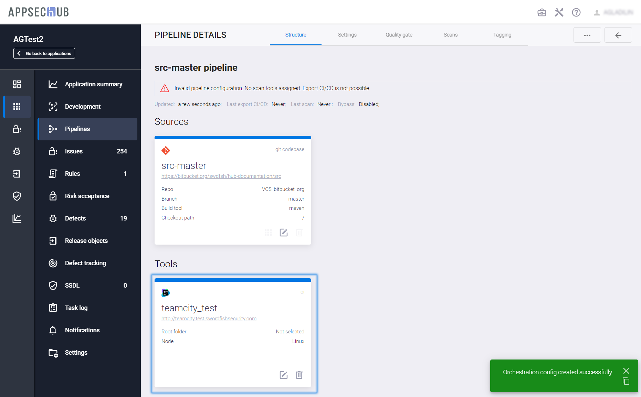Screen dimensions: 641x397
Task: Delete the teamcity_test tool
Action: click(x=299, y=375)
